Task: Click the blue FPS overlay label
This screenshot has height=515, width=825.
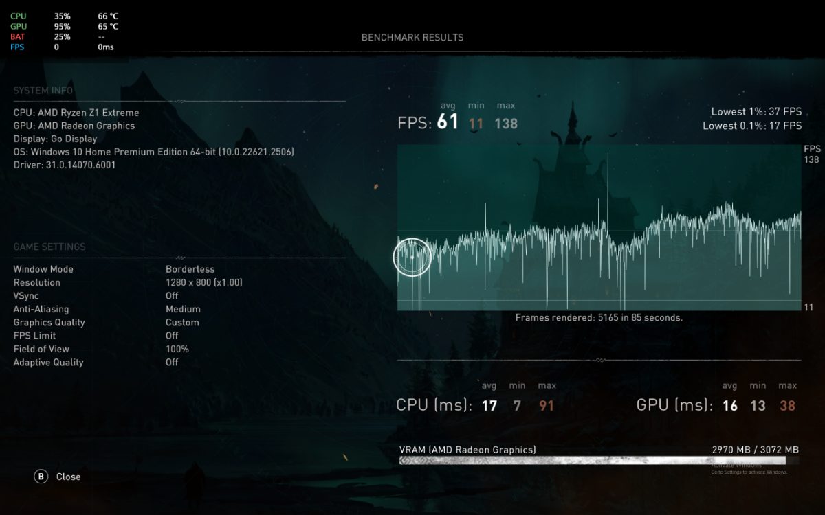Action: 17,47
